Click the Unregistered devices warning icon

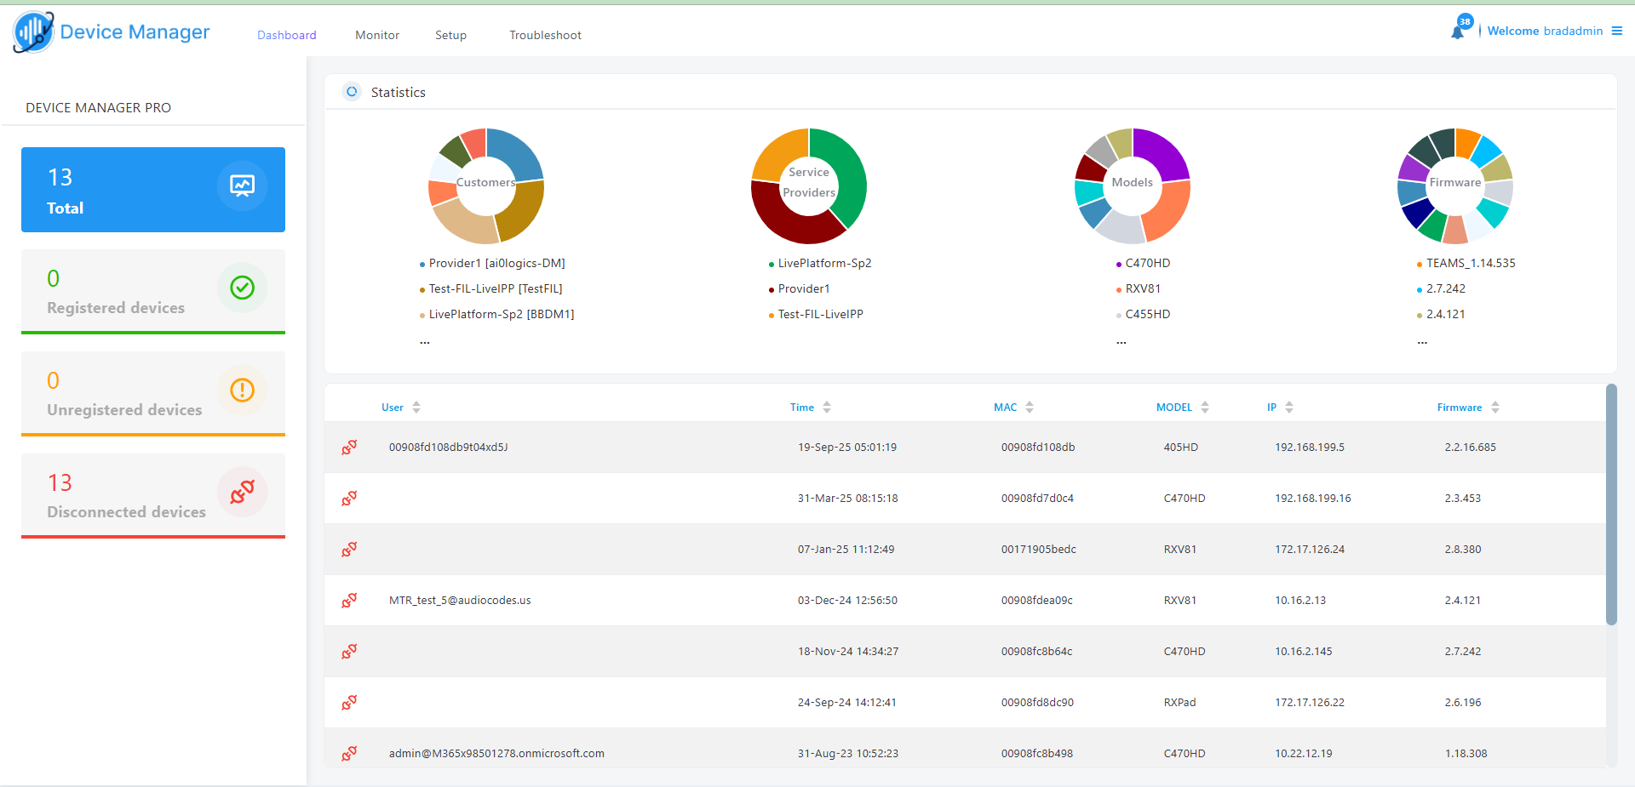[242, 390]
